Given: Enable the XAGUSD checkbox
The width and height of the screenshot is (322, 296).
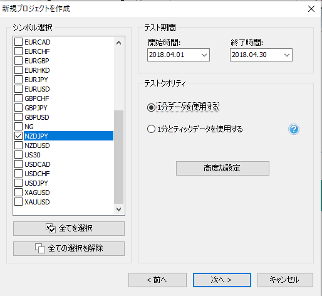Looking at the screenshot, I should pos(18,192).
